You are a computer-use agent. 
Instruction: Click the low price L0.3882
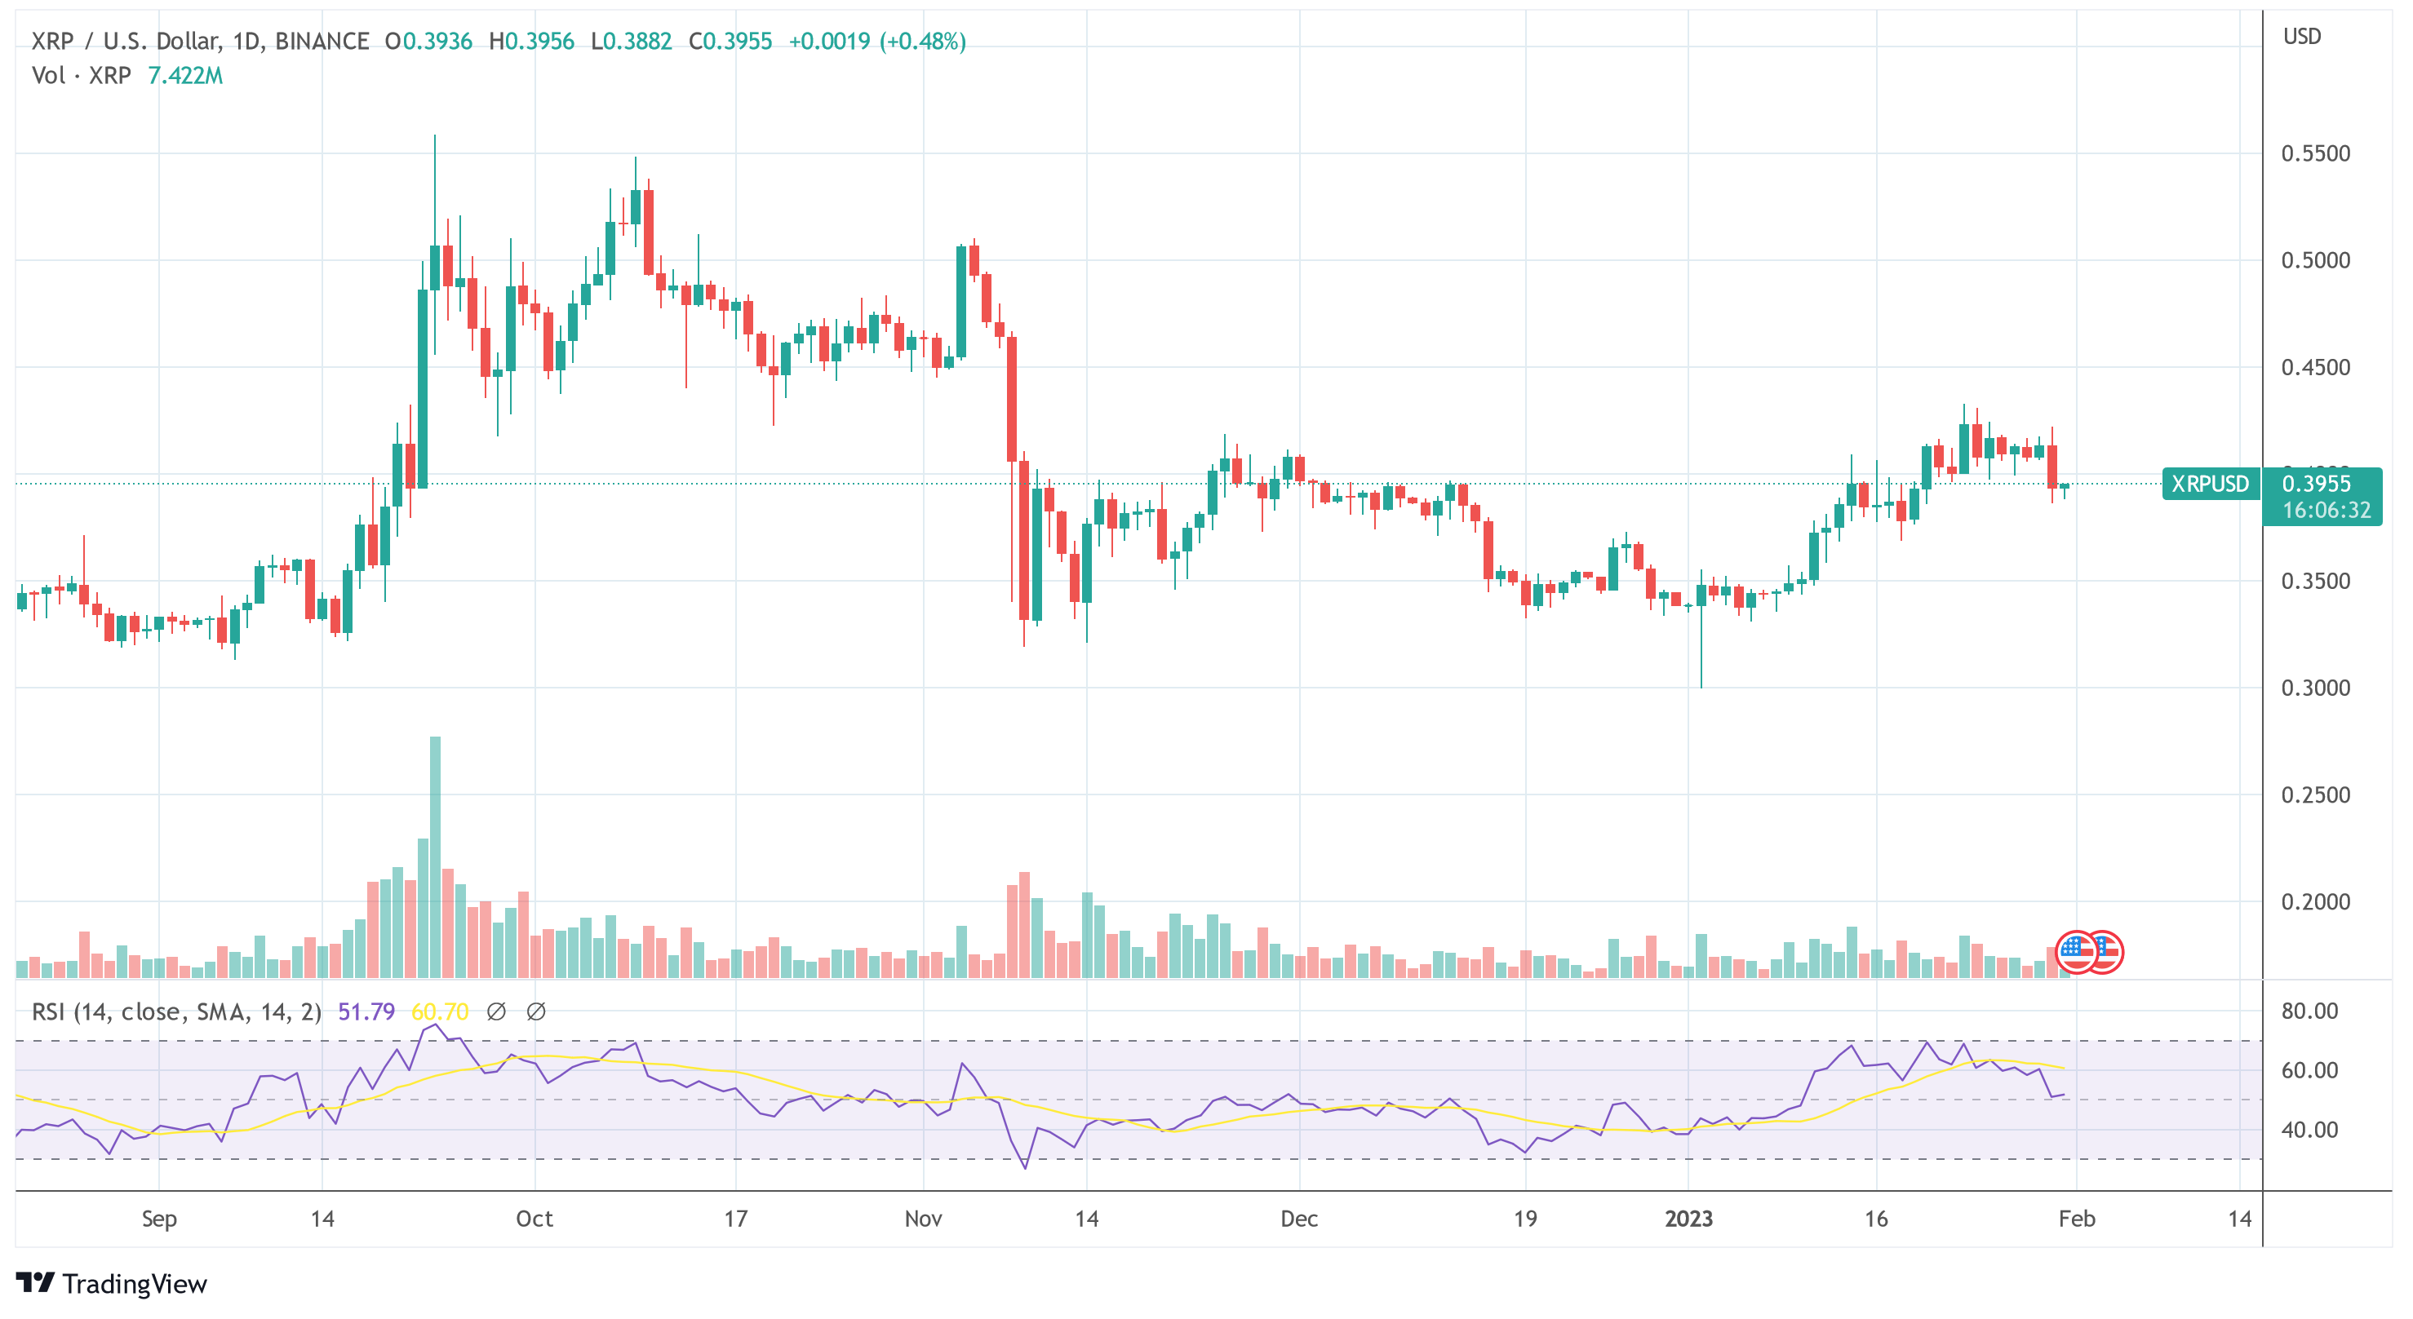pyautogui.click(x=632, y=41)
